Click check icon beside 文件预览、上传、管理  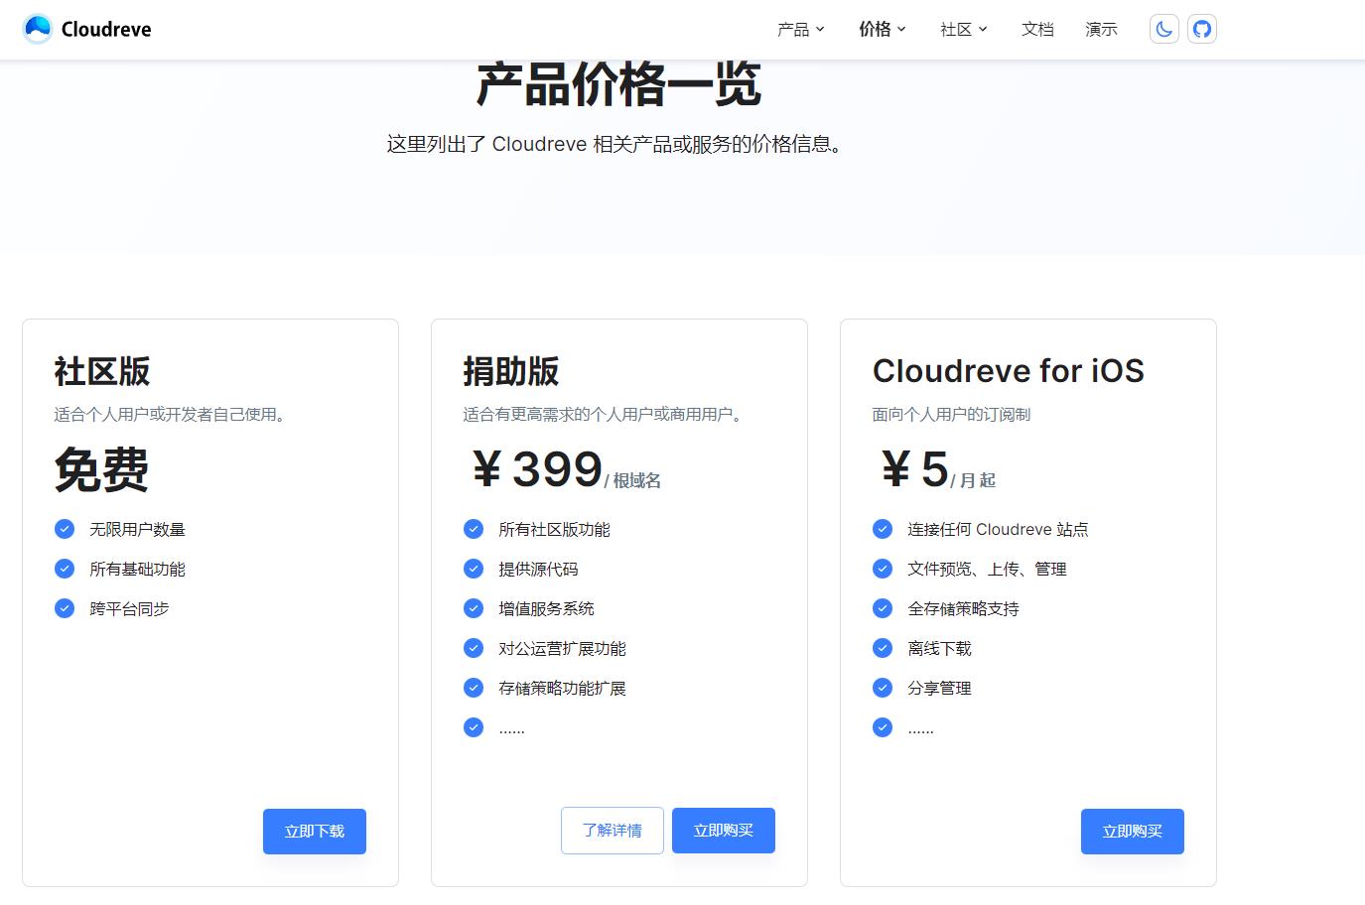click(x=883, y=569)
